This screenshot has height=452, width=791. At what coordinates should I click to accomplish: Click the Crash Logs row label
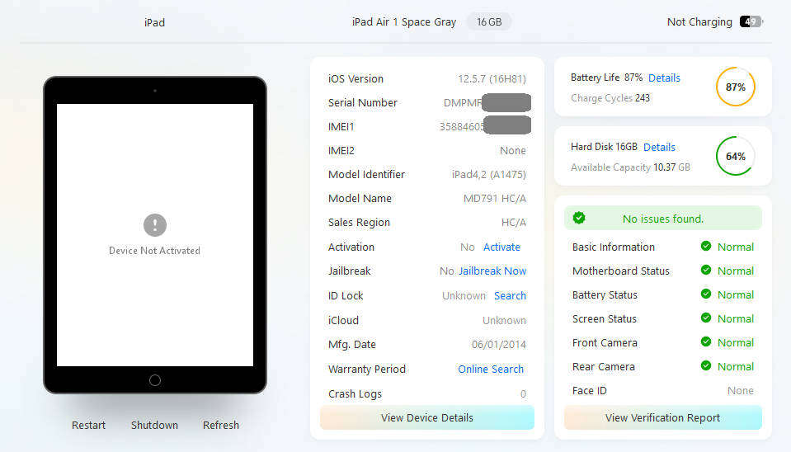click(355, 394)
